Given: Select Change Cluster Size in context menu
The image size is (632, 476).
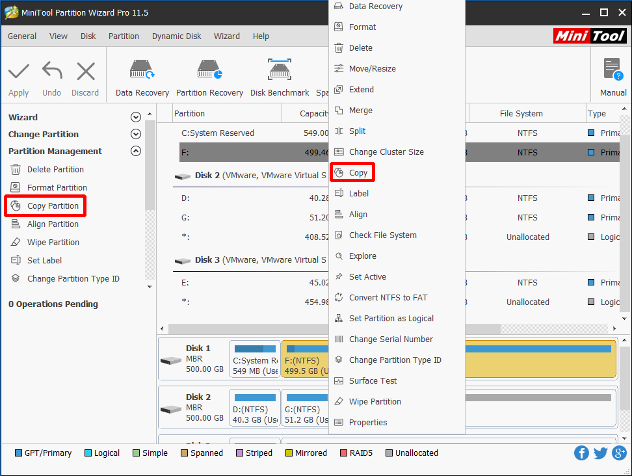Looking at the screenshot, I should [397, 152].
